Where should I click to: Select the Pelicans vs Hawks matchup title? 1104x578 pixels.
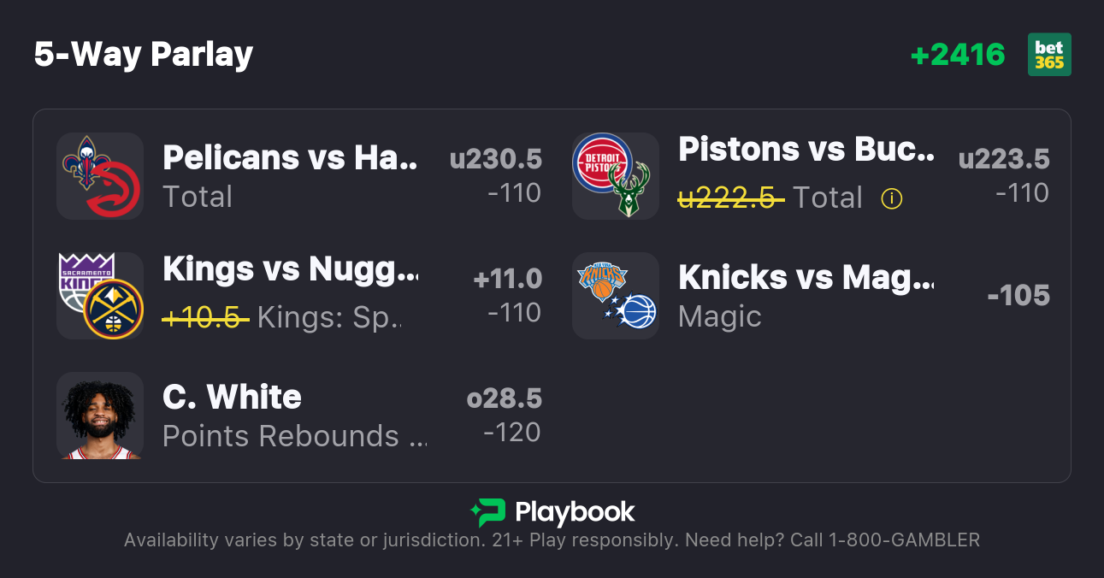pyautogui.click(x=291, y=158)
